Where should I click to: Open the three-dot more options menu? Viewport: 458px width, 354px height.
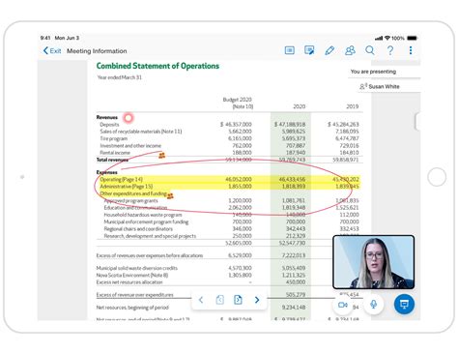point(411,50)
